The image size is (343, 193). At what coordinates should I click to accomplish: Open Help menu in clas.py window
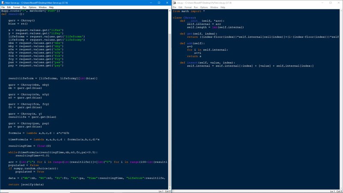223,7
